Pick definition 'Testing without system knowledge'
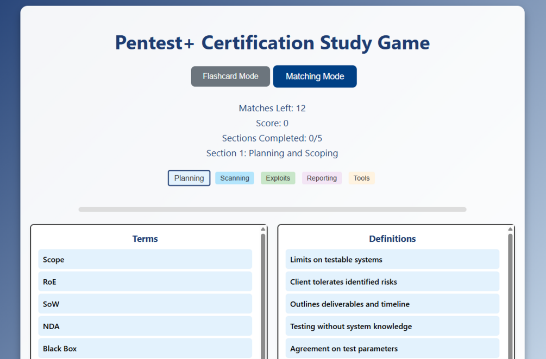This screenshot has width=546, height=359. tap(392, 326)
